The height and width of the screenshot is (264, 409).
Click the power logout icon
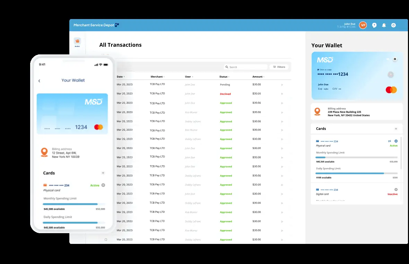point(393,25)
